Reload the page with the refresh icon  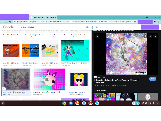click(10, 22)
